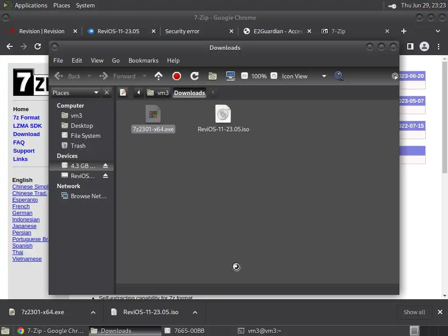Open the Forward history dropdown arrow

click(144, 76)
